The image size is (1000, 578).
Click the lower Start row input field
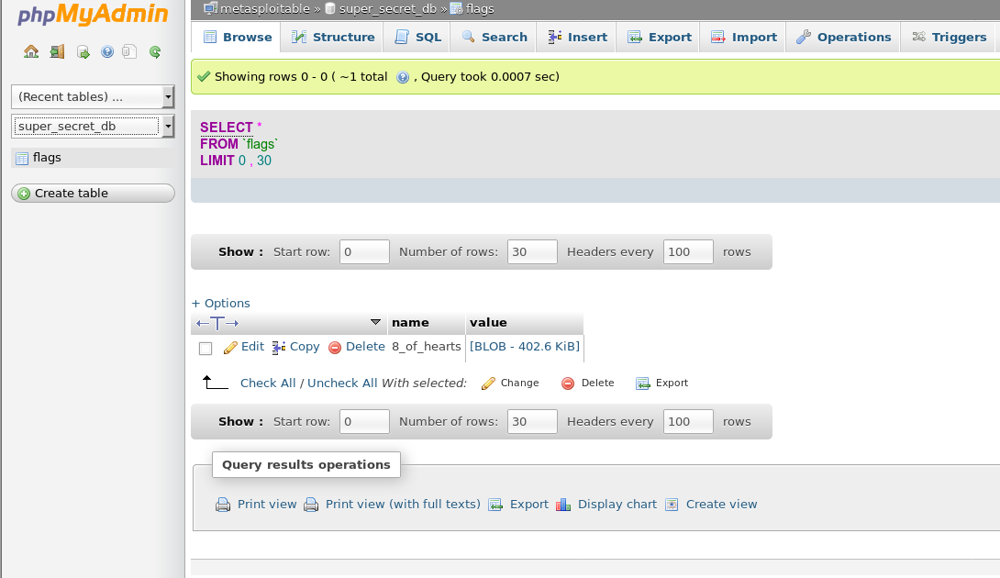(364, 422)
